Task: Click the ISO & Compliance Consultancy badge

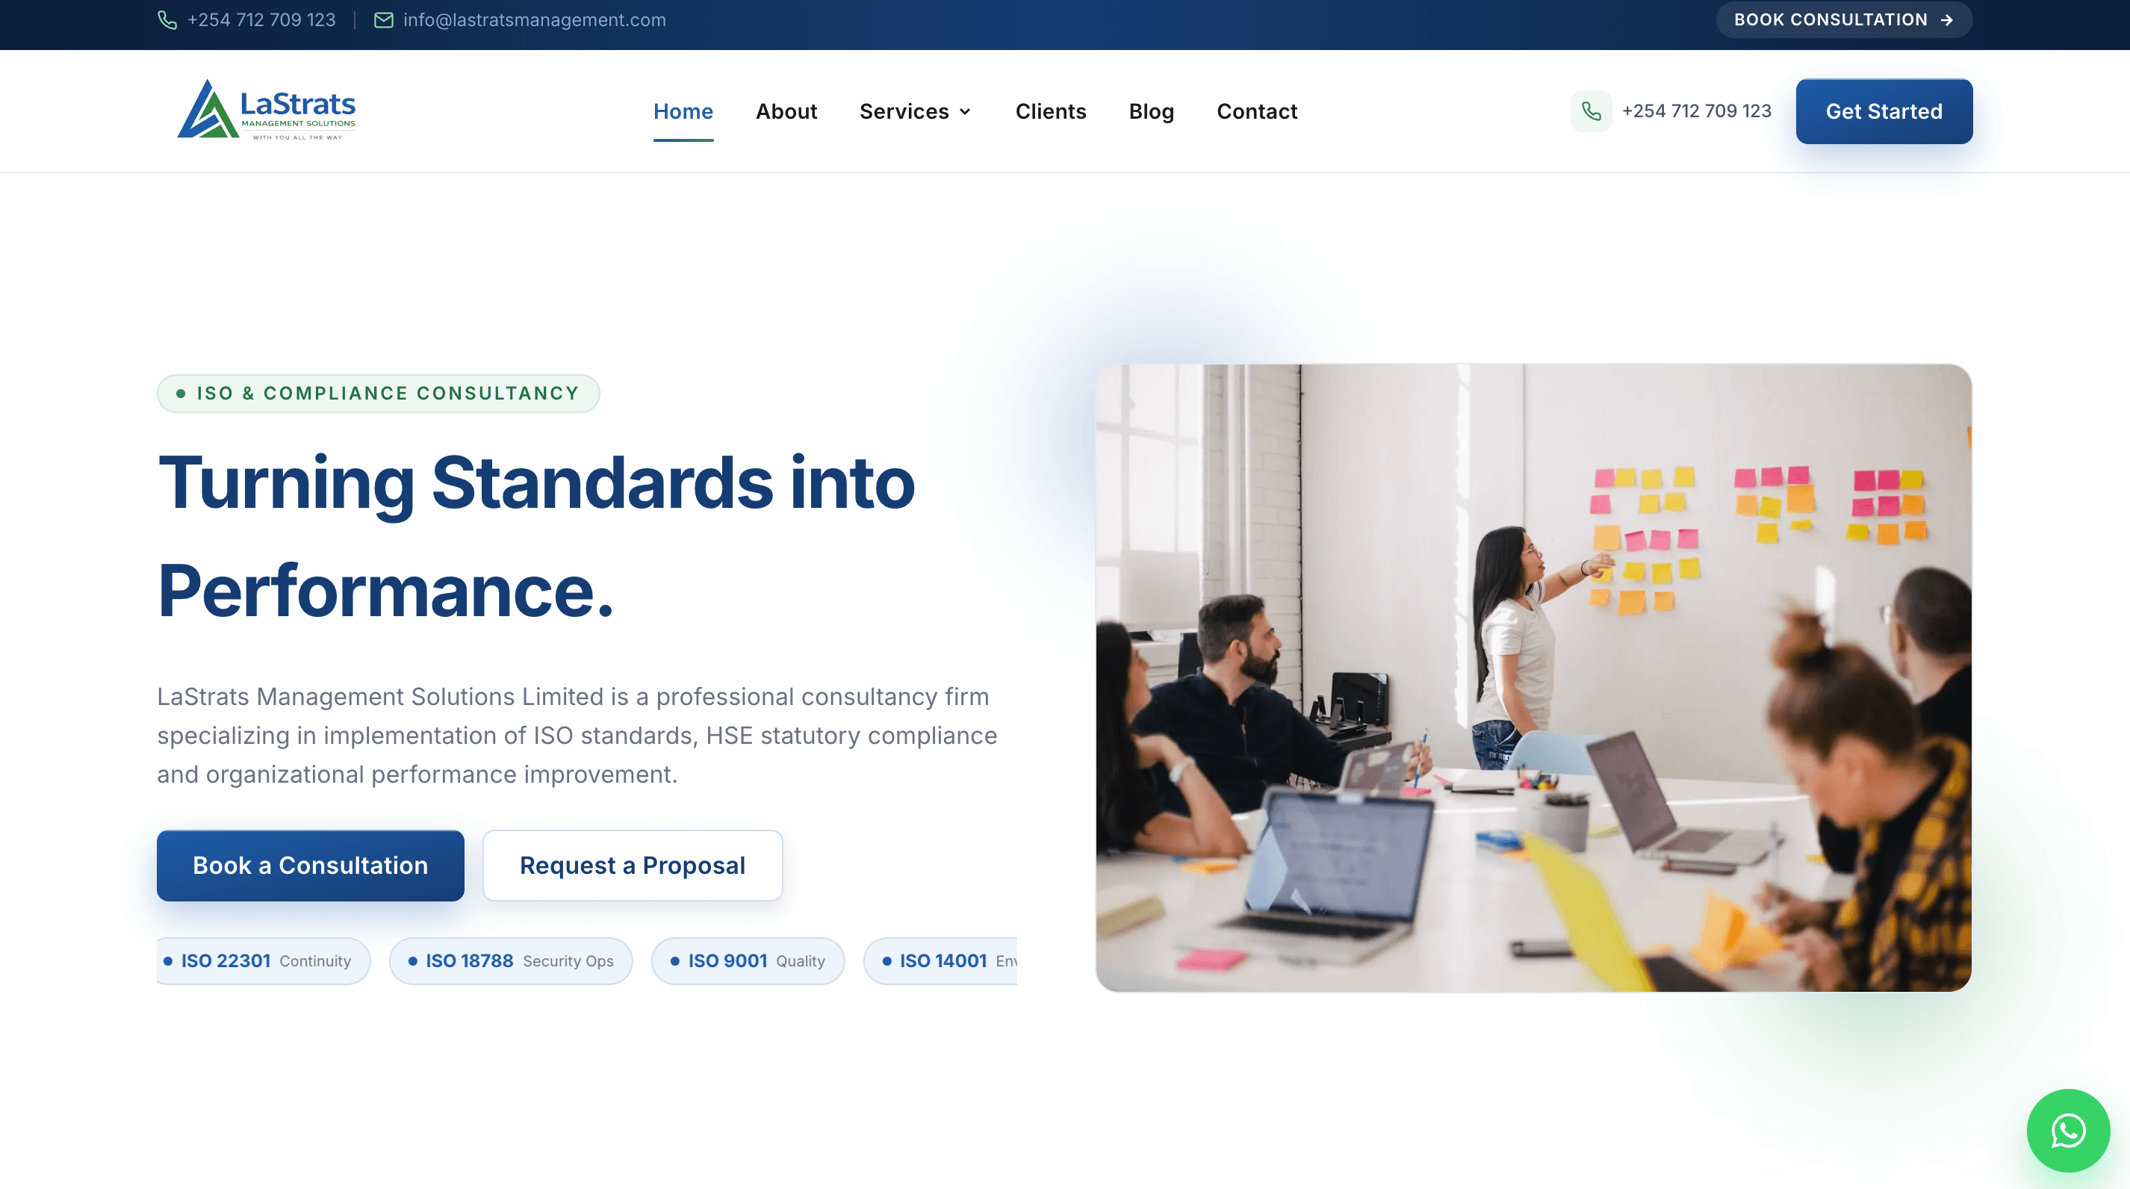Action: (x=379, y=393)
